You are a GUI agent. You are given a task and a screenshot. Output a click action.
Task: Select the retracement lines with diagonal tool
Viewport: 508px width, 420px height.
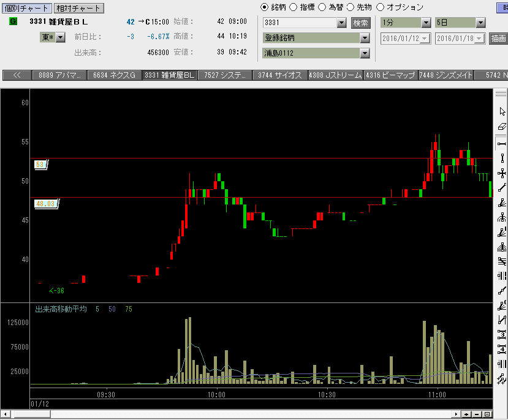click(x=502, y=261)
